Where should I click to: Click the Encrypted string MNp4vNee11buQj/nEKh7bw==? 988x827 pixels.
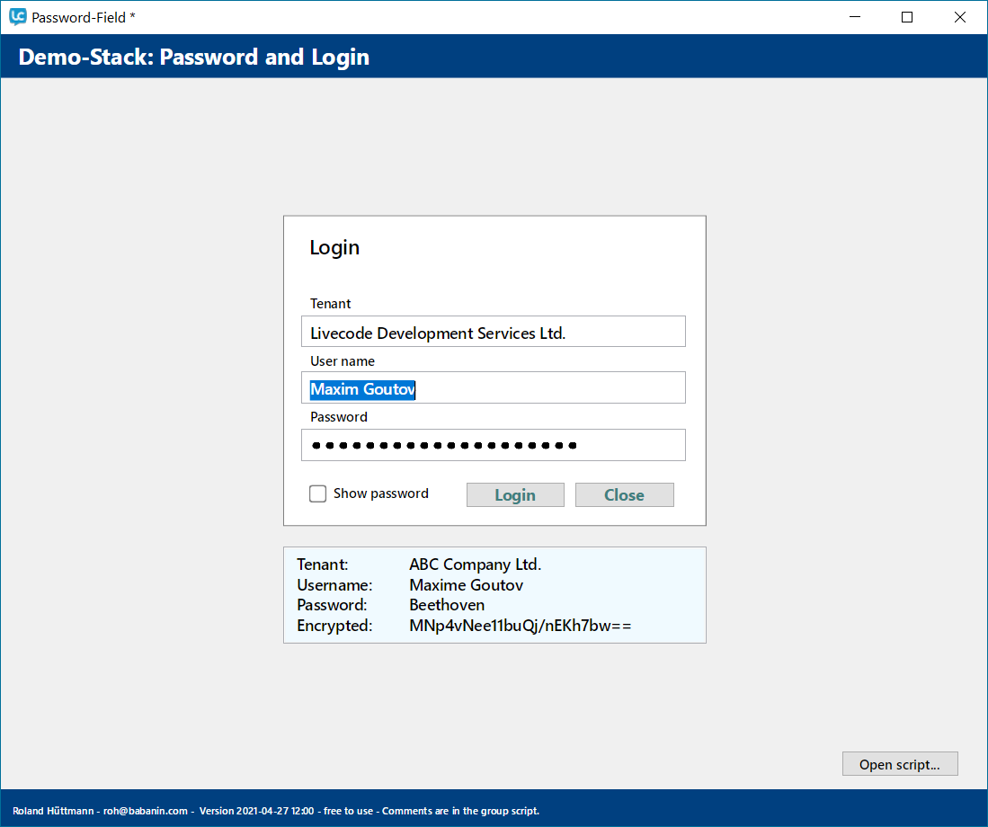520,626
